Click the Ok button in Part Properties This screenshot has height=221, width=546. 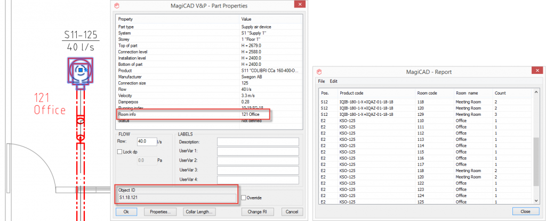[x=126, y=211]
